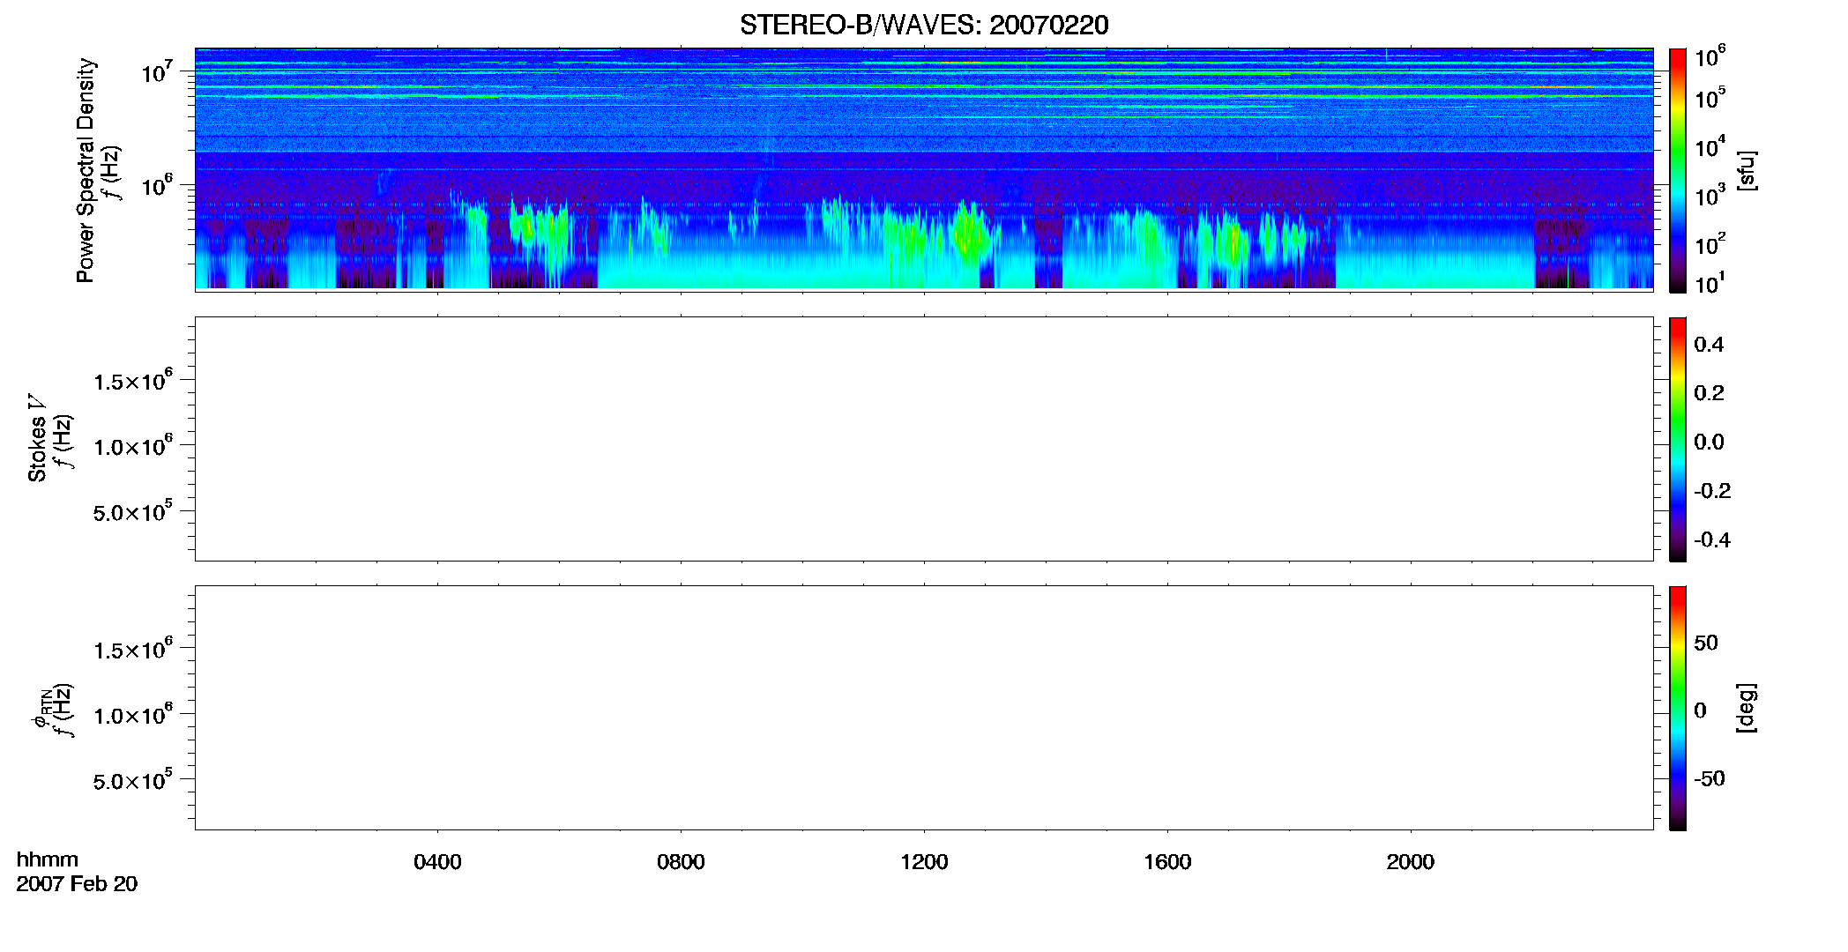Viewport: 1848px width, 952px height.
Task: Select the 0.4 label on the Stokes V color bar
Action: click(1709, 345)
